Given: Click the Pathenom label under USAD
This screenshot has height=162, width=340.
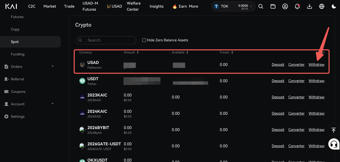Looking at the screenshot, I should tap(94, 68).
